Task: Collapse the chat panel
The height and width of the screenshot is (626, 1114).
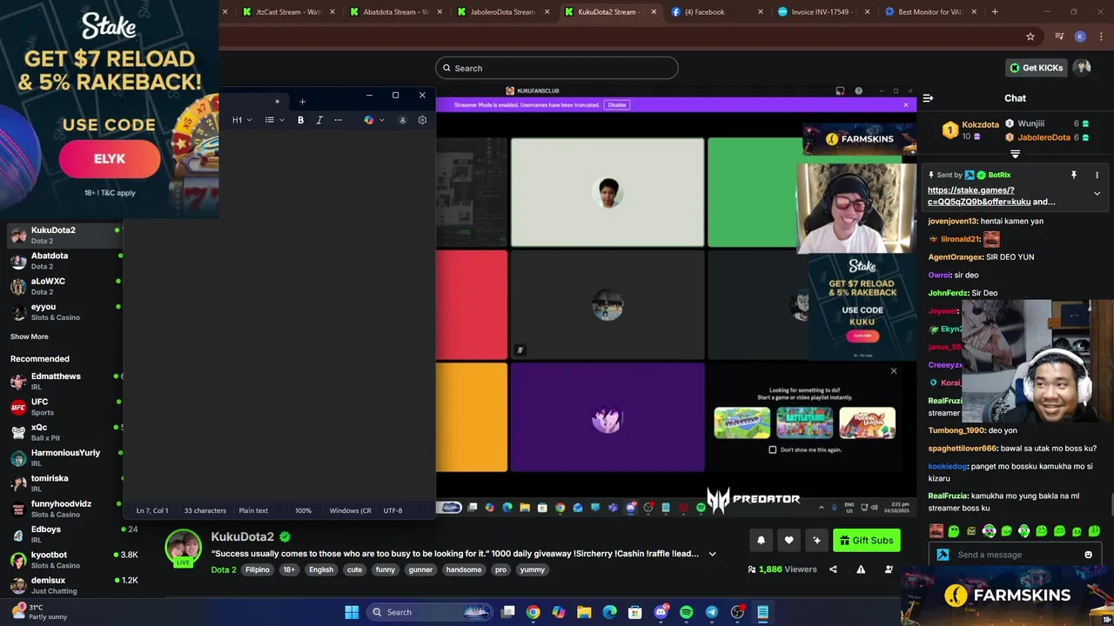Action: pos(928,98)
